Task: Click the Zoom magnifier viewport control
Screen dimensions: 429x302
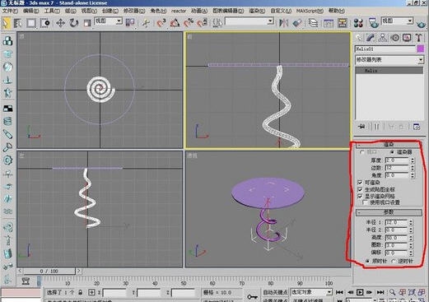Action: point(393,292)
